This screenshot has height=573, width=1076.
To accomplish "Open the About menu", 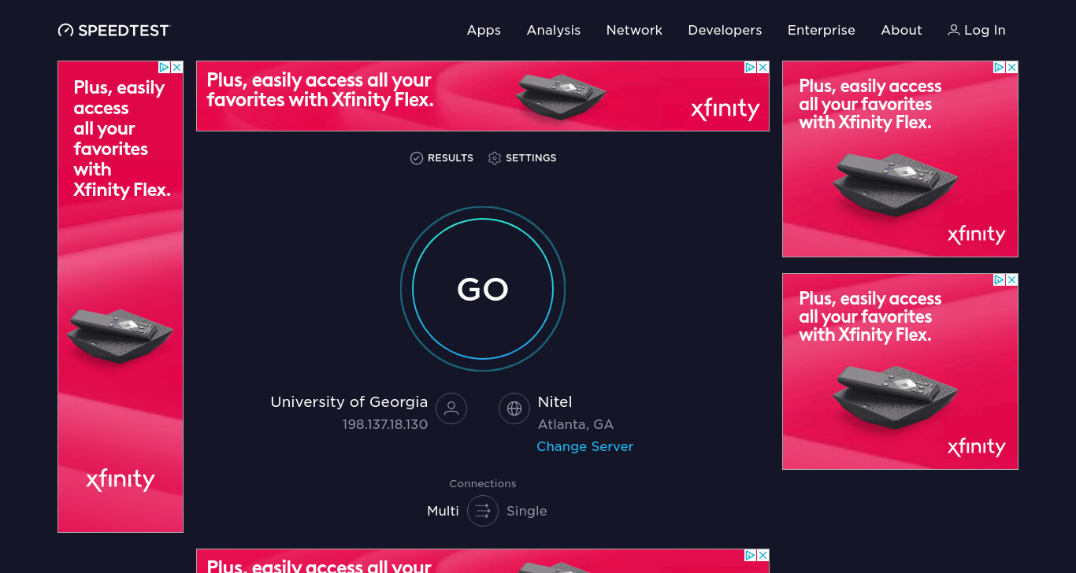I will point(901,30).
